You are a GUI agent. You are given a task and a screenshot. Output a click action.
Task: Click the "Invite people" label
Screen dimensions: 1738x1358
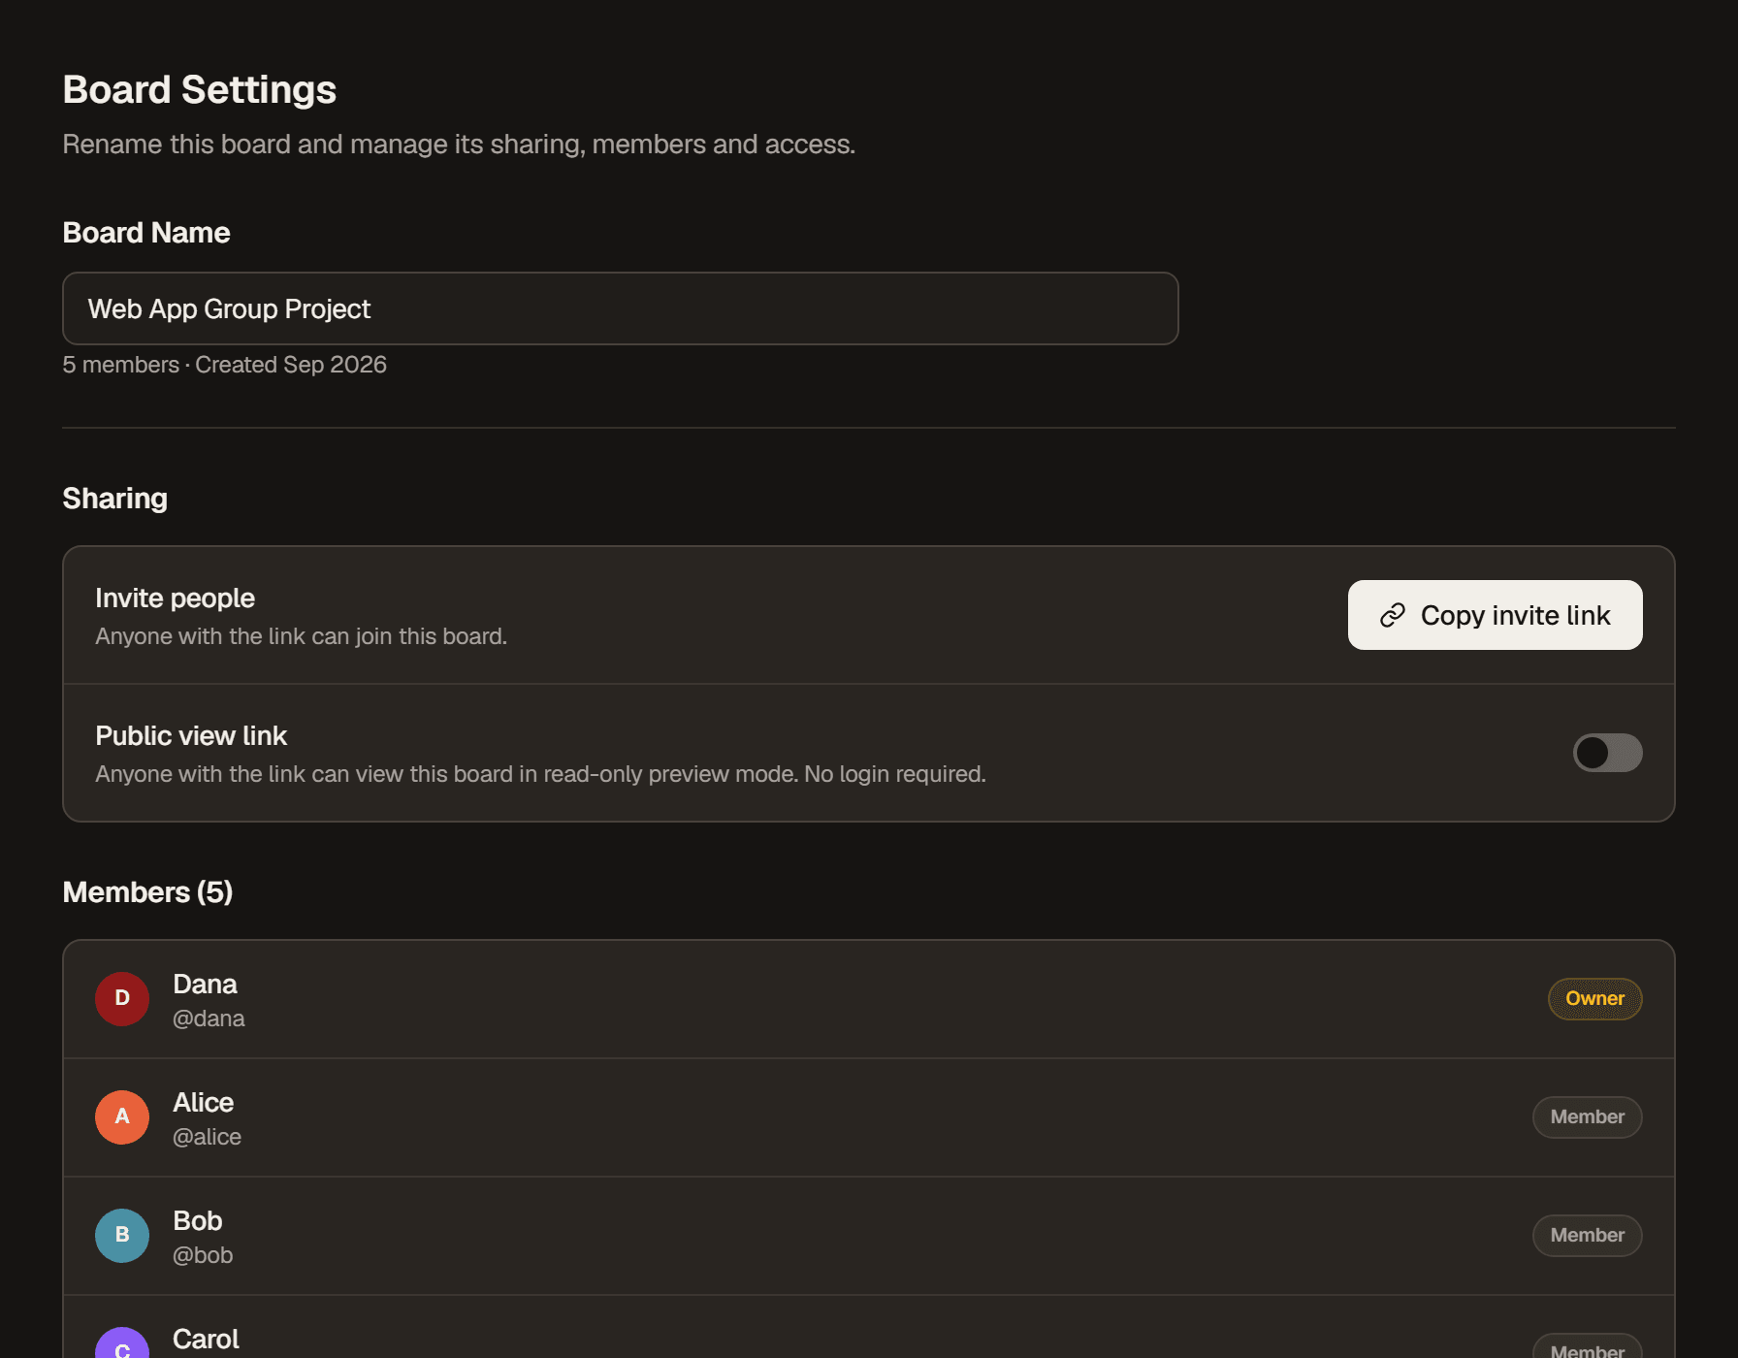click(176, 598)
